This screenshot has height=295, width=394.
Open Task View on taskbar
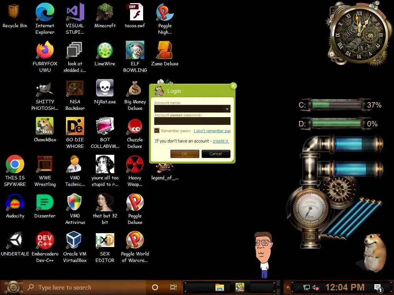click(174, 287)
